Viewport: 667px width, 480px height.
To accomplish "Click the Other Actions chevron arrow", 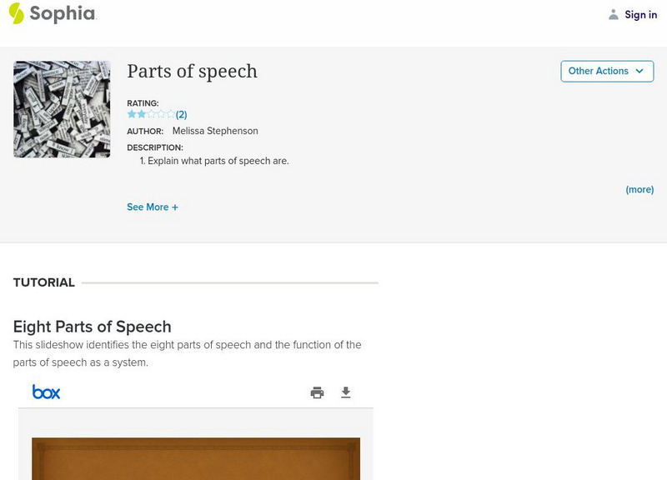I will coord(639,71).
